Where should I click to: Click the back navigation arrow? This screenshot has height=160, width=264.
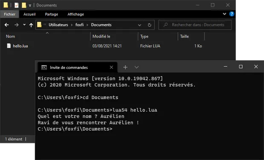click(6, 25)
